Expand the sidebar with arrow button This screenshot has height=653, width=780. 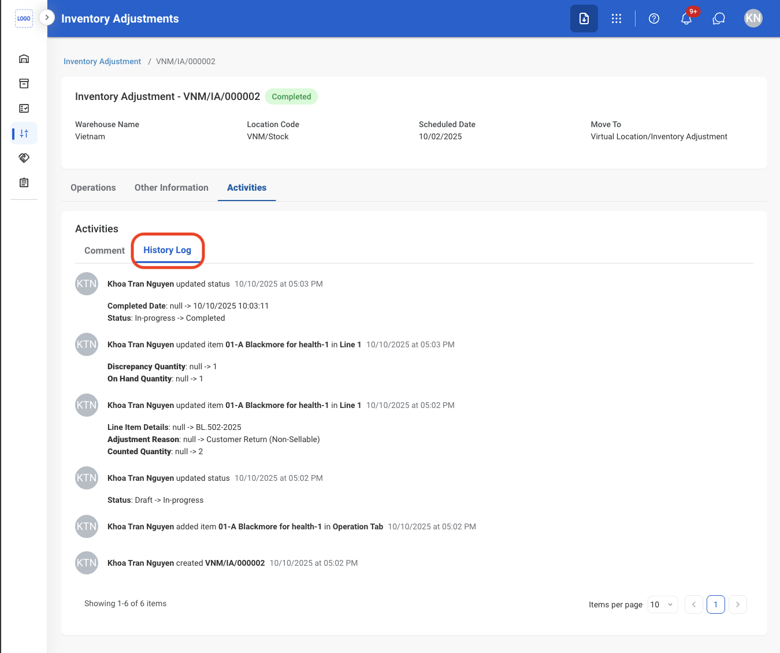point(47,17)
